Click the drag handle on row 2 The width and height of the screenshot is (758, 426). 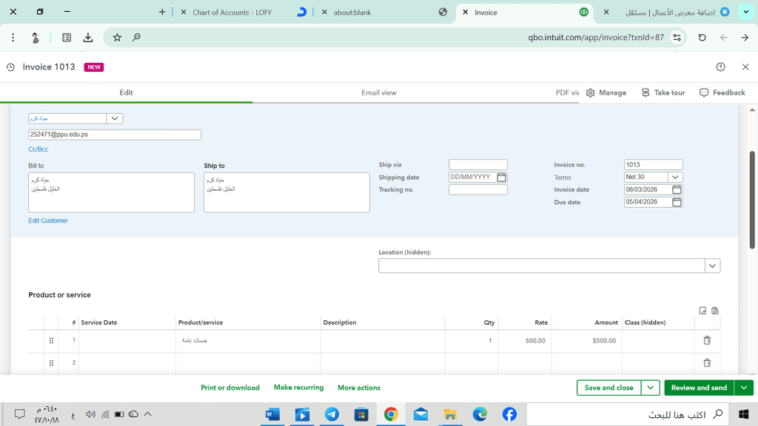pos(51,363)
